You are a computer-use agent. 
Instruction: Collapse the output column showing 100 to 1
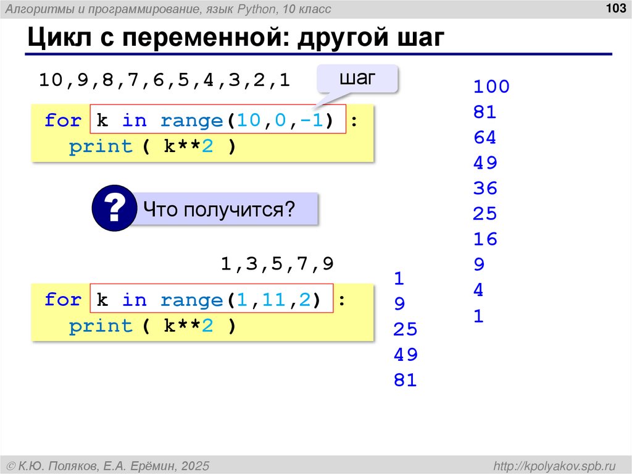(x=490, y=201)
